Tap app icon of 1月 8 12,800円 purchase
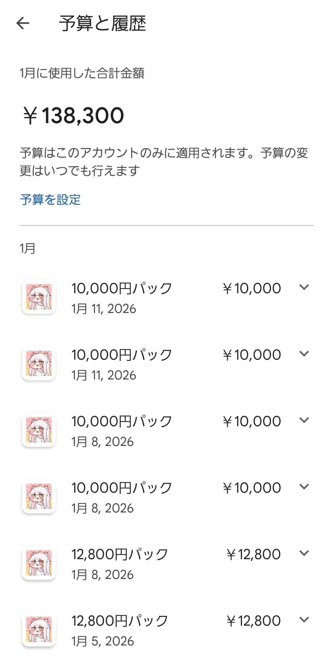 pyautogui.click(x=39, y=563)
